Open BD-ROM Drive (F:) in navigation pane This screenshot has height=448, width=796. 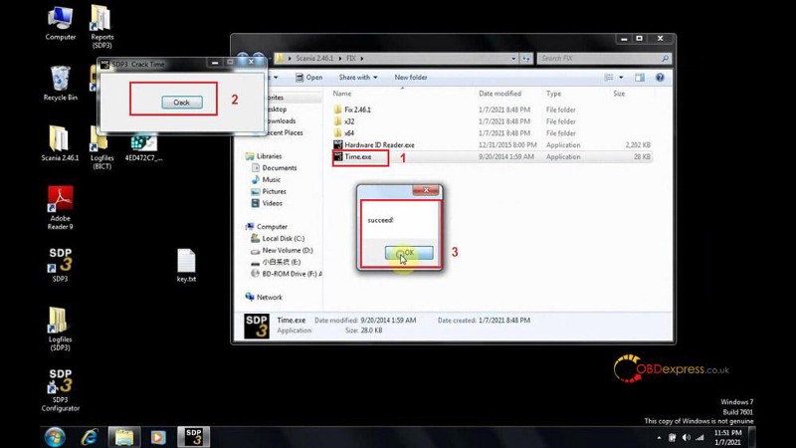(287, 274)
